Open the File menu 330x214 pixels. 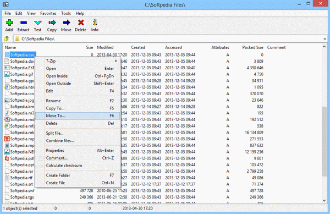pos(8,13)
